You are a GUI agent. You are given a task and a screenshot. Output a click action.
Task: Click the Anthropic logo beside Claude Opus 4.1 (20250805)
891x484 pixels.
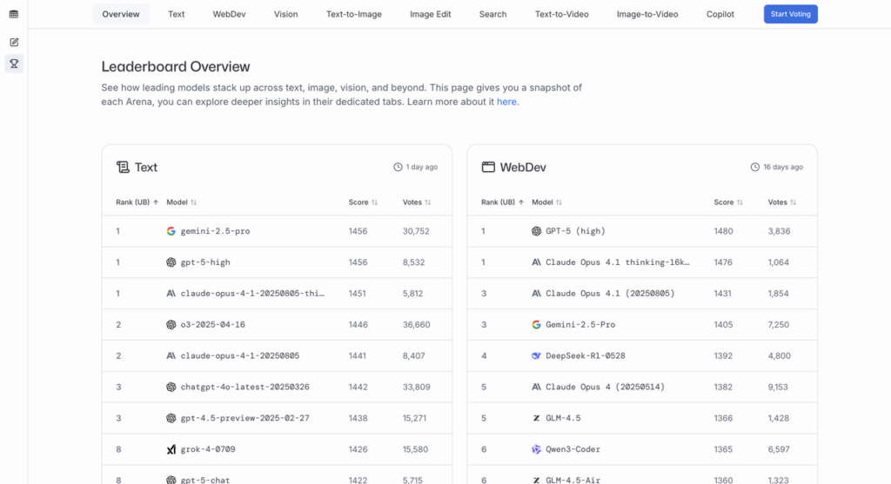tap(536, 294)
